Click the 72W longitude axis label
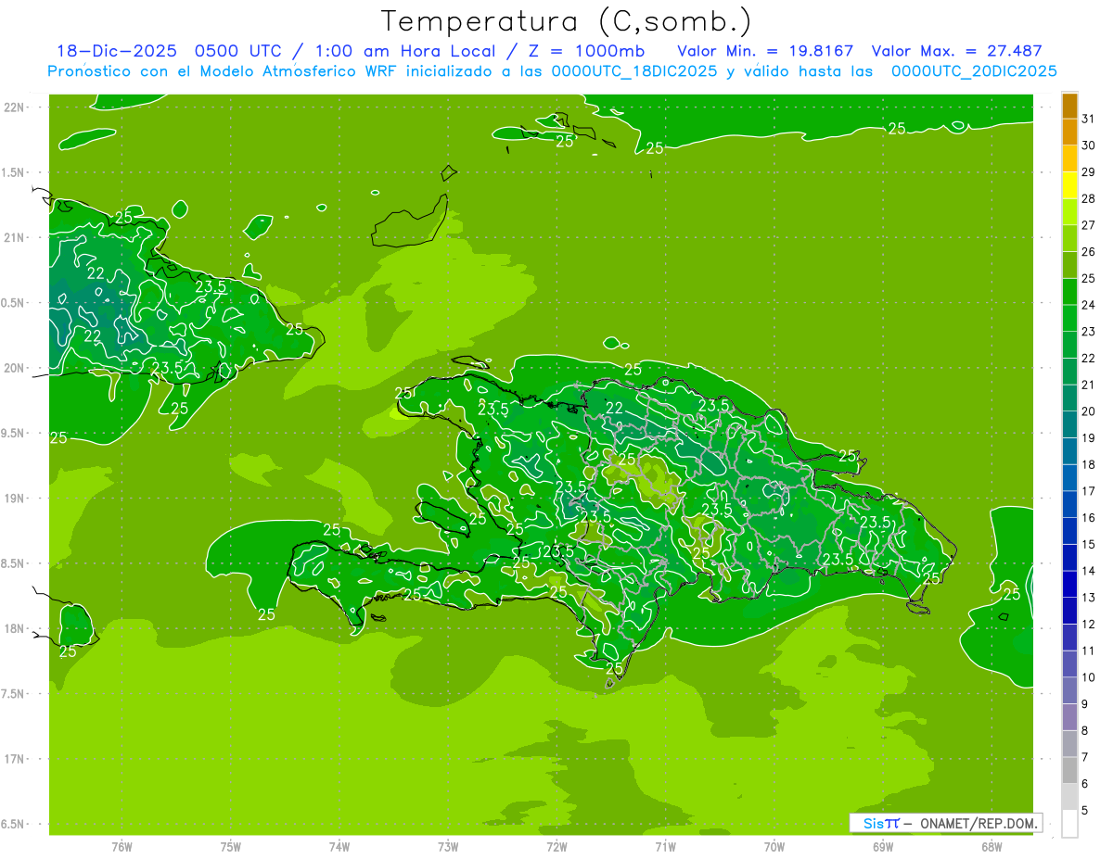 (x=556, y=846)
